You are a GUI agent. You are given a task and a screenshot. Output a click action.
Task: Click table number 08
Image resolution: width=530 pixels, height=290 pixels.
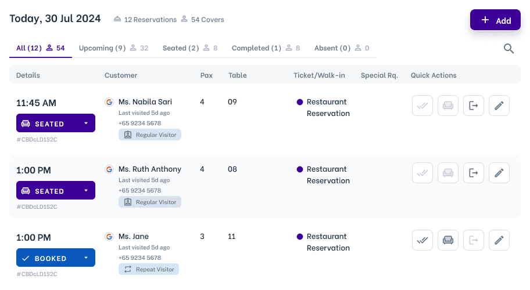tap(232, 169)
